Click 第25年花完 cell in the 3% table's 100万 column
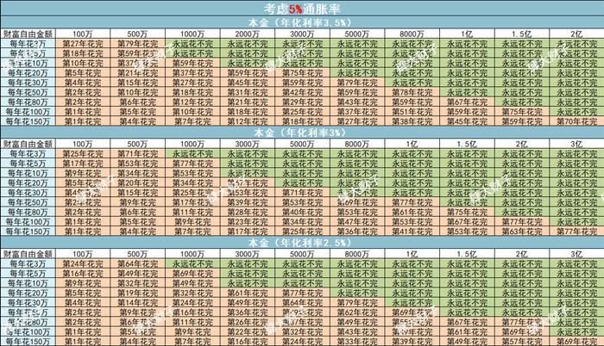 coord(85,153)
